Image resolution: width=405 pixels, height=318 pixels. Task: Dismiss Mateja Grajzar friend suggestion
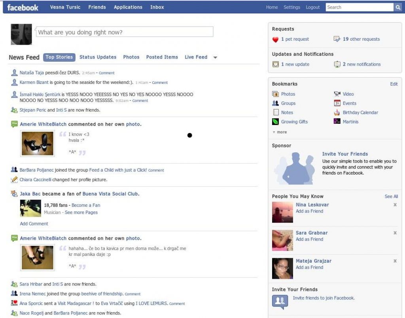pos(395,261)
